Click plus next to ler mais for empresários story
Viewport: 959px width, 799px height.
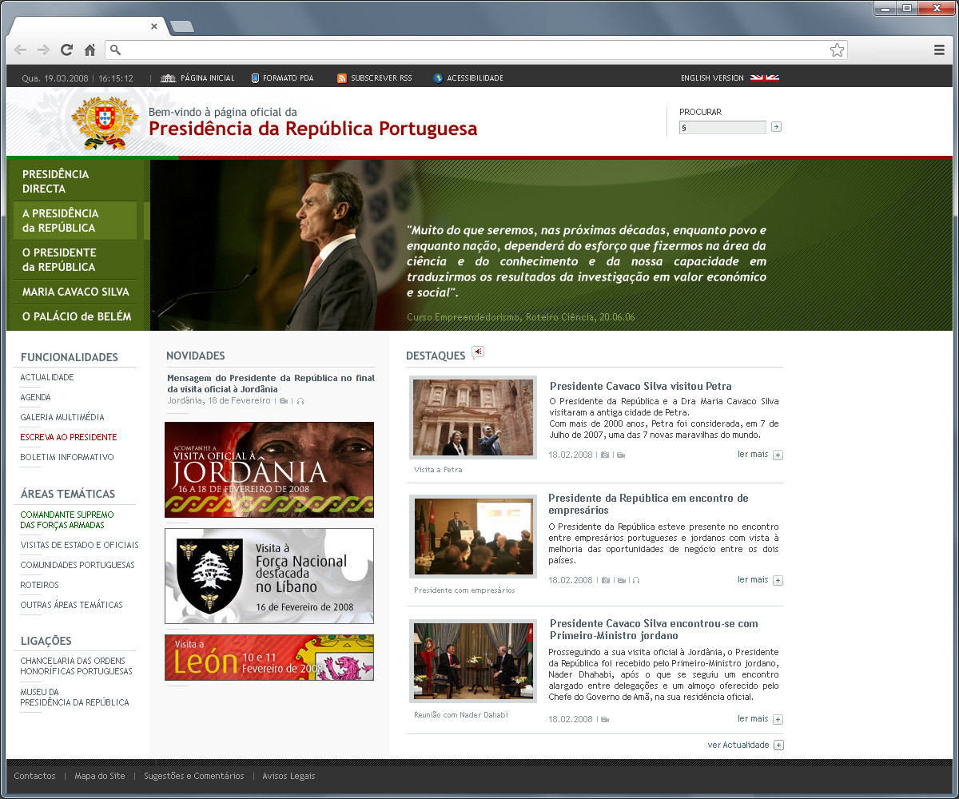tap(778, 580)
